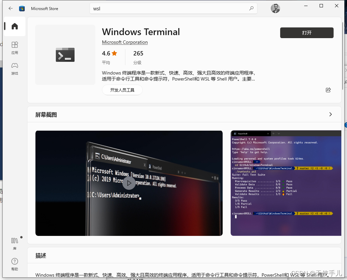Click the 描述 heading
This screenshot has height=280, width=347.
tap(41, 256)
